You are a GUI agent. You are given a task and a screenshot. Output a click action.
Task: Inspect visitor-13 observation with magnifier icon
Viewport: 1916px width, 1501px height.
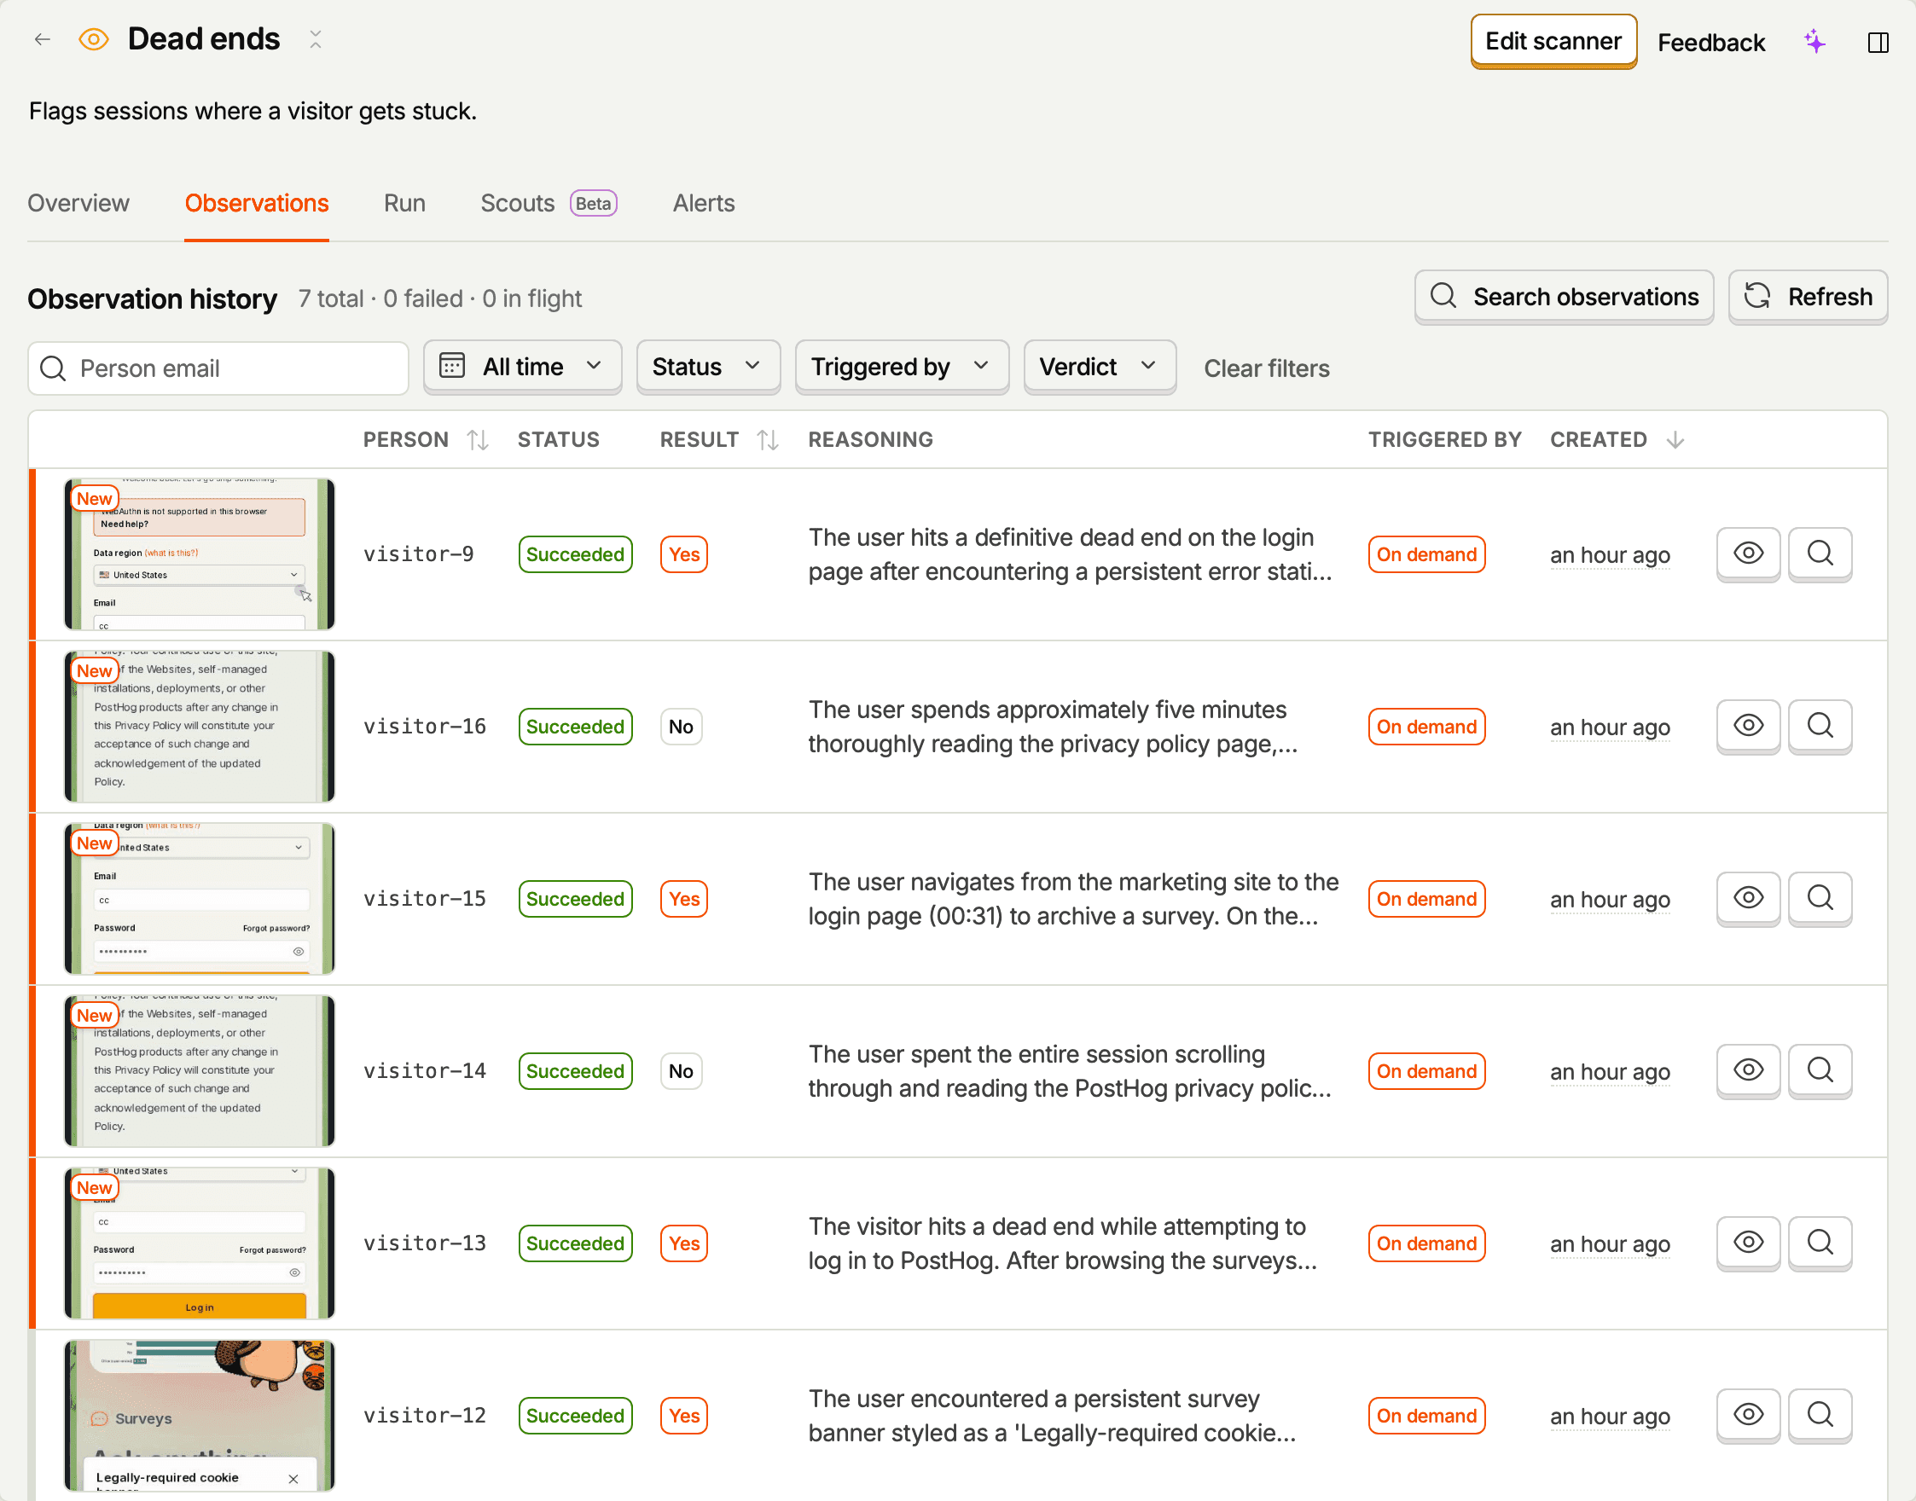[1820, 1243]
